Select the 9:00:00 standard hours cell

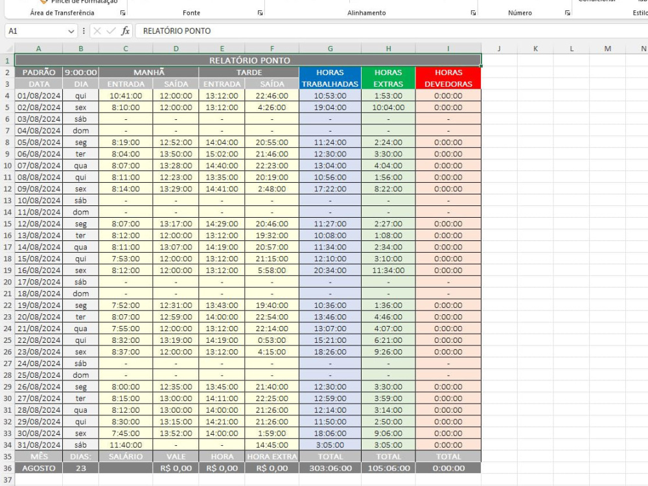(80, 73)
